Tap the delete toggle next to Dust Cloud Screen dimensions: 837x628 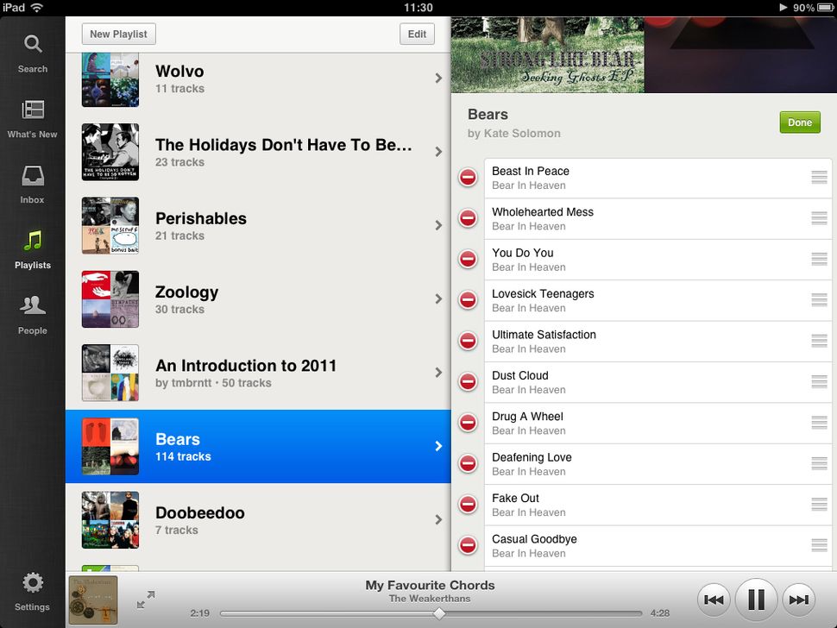pos(468,382)
